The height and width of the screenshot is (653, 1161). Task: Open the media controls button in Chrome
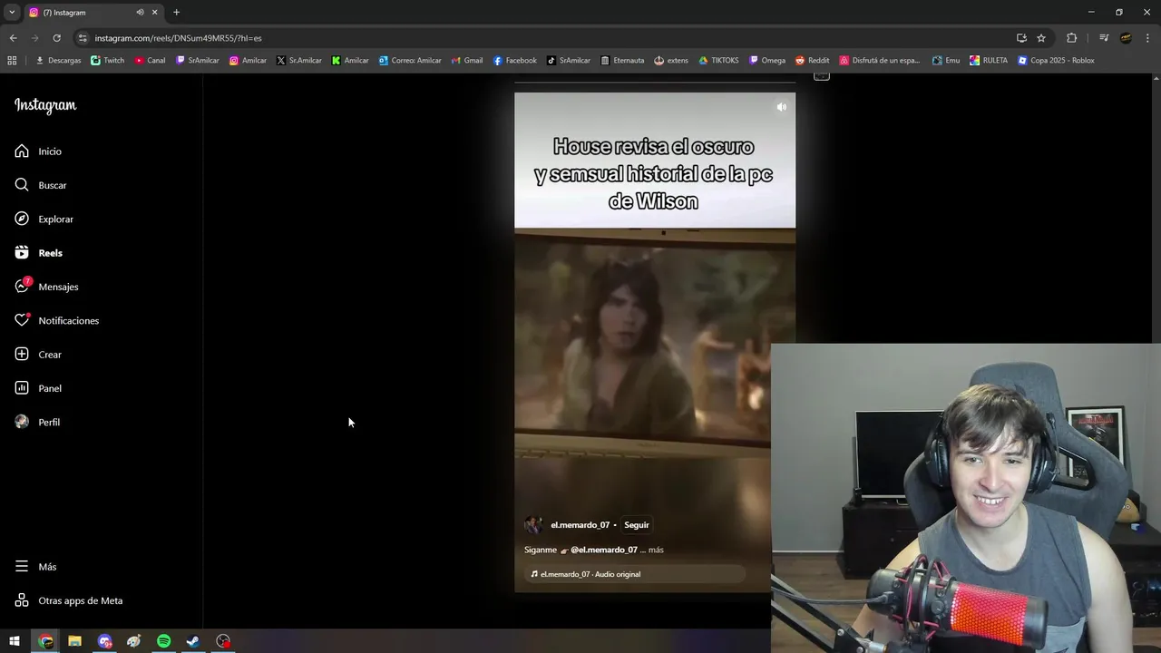pyautogui.click(x=1104, y=38)
